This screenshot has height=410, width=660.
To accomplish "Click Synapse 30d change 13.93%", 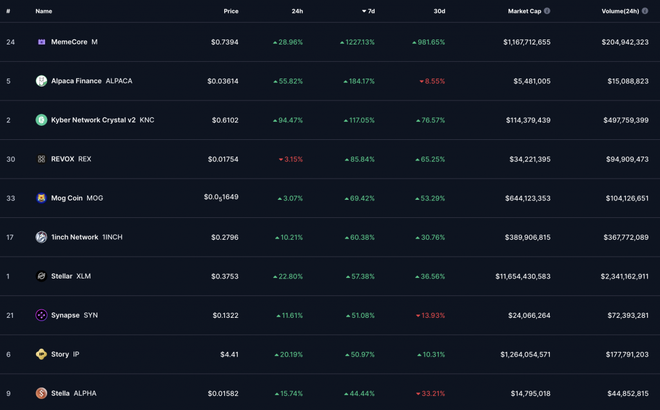I will [430, 315].
